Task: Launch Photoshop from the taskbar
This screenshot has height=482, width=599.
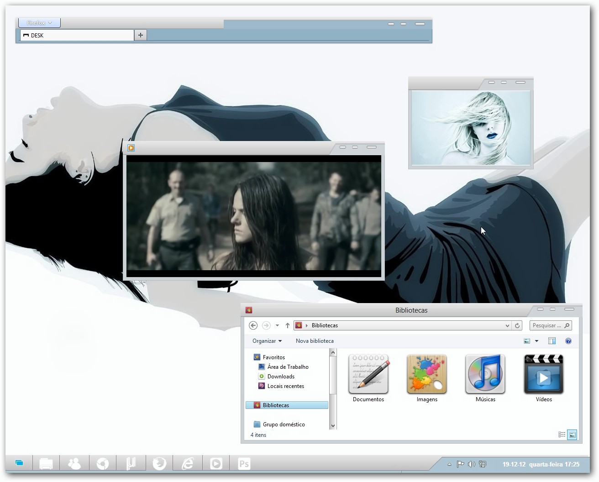Action: 244,464
